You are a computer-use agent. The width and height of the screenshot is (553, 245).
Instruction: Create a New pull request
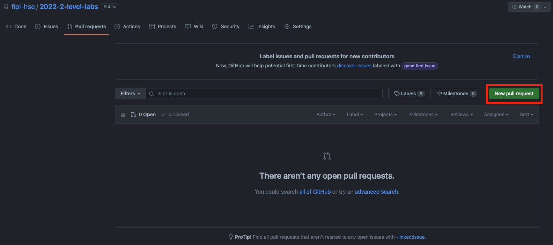pyautogui.click(x=514, y=94)
